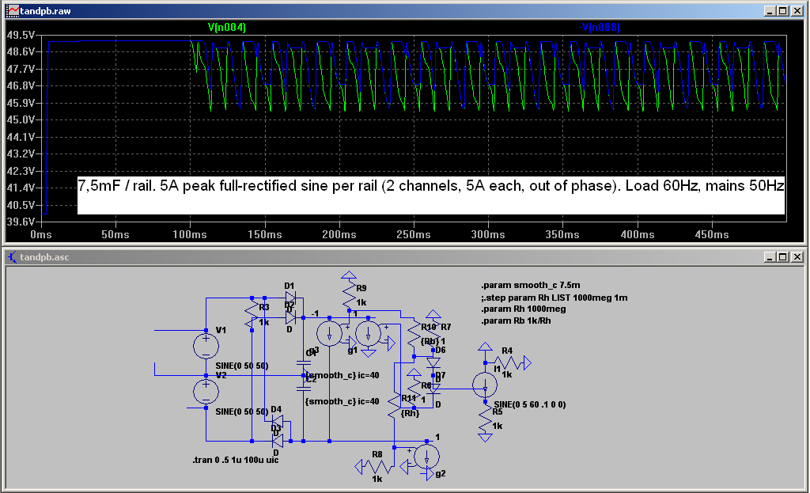Click the 300ms time axis label

[x=487, y=234]
